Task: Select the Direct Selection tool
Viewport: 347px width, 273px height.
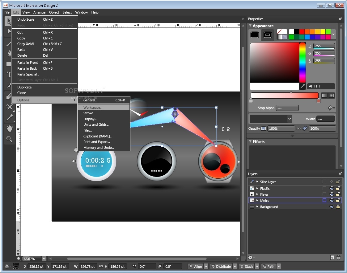Action: (x=8, y=31)
